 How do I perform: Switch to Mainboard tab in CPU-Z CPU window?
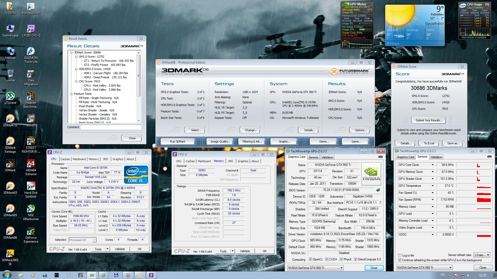tap(79, 159)
